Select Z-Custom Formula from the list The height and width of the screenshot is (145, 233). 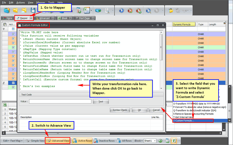[193, 121]
